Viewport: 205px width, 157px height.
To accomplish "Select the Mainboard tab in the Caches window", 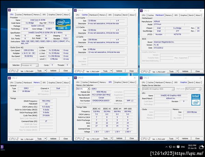I will [94, 15].
